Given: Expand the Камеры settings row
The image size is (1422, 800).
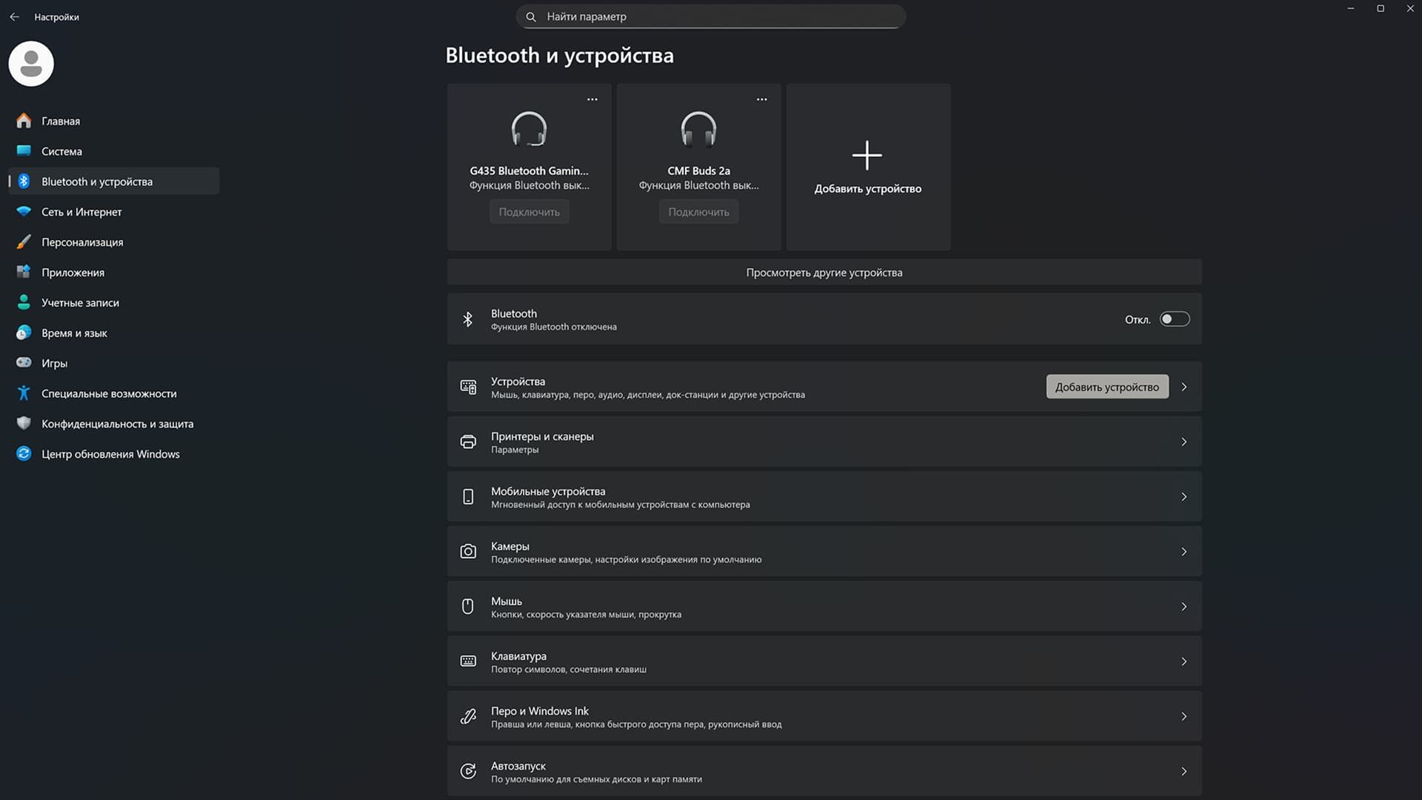Looking at the screenshot, I should point(1184,551).
